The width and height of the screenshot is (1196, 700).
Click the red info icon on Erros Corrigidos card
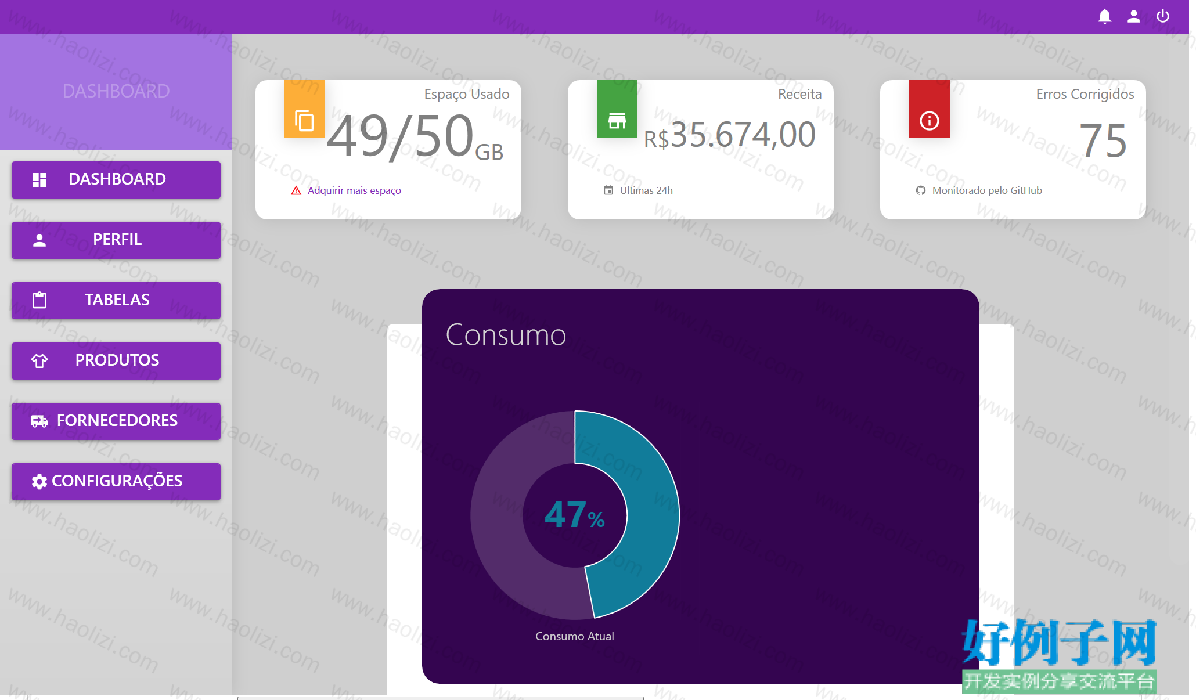tap(930, 121)
